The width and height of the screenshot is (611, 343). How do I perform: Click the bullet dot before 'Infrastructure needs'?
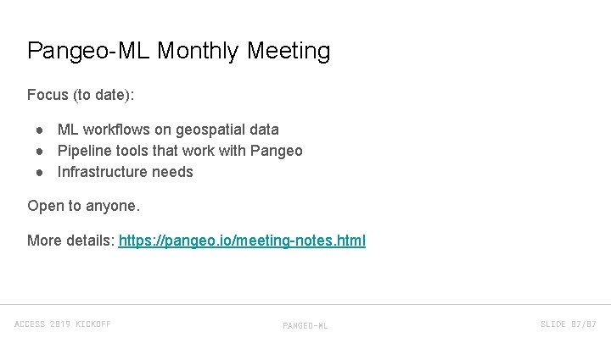click(x=40, y=172)
